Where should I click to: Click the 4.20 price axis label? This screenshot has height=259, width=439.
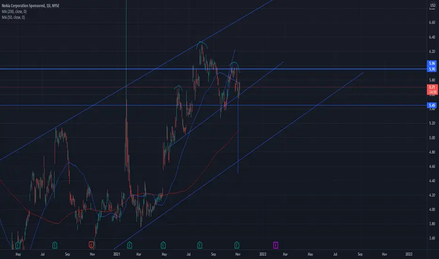pos(432,195)
